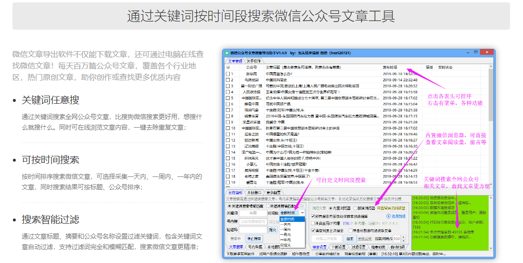Click the heading 搜索智能过滤

(x=50, y=219)
